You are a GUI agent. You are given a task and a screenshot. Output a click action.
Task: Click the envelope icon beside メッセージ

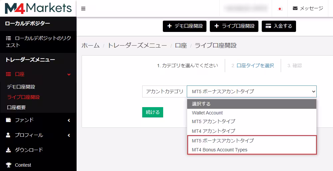(295, 8)
